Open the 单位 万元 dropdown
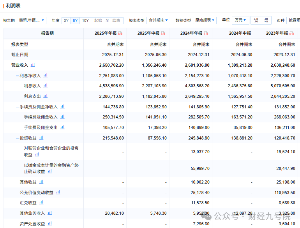 240,20
